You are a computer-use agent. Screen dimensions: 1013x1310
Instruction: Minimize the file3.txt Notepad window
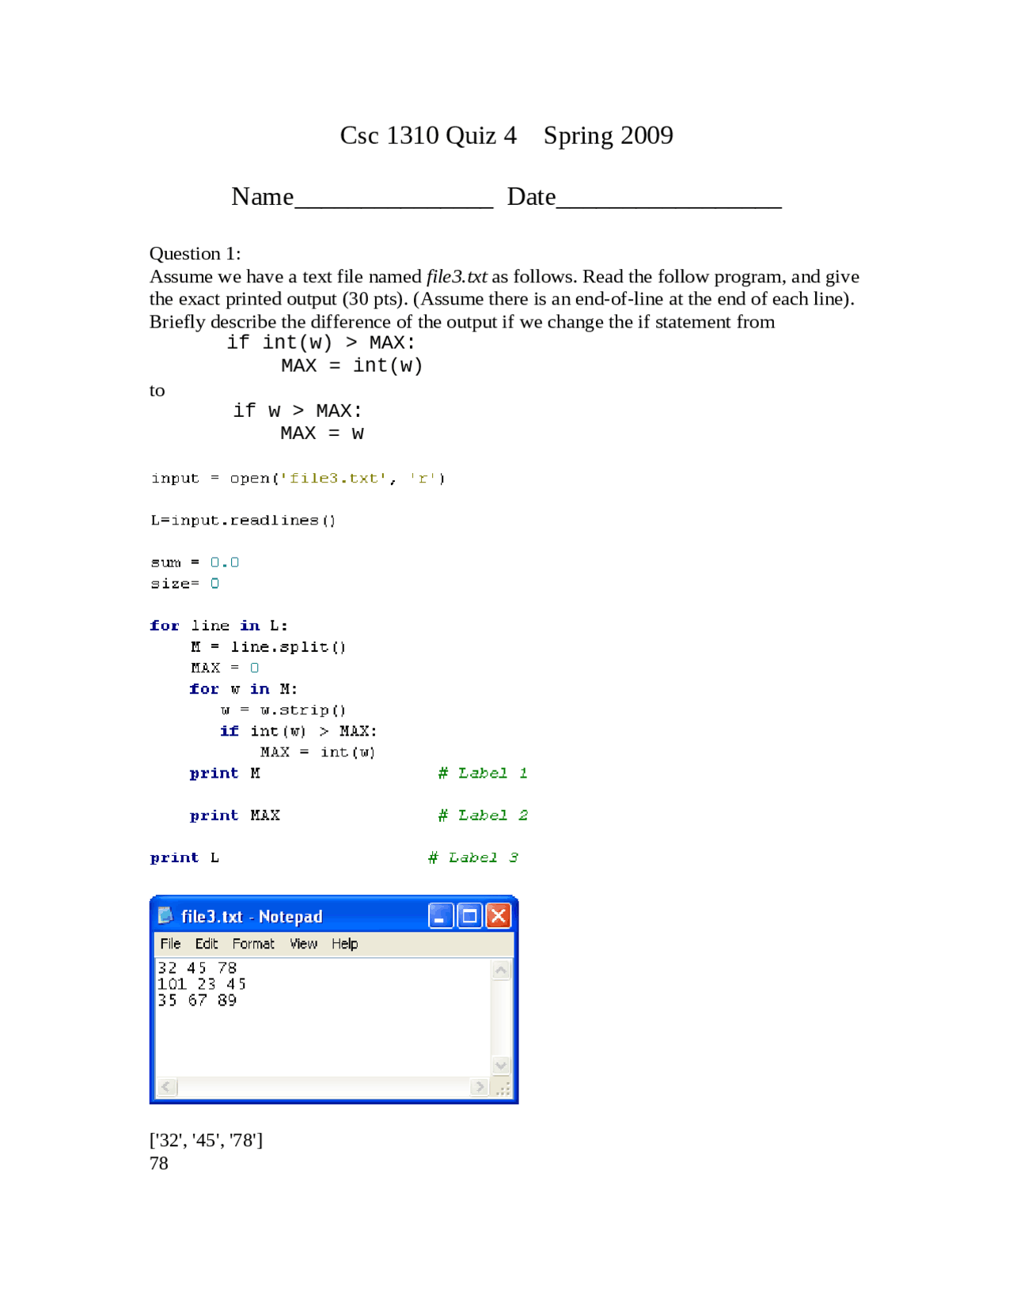441,916
